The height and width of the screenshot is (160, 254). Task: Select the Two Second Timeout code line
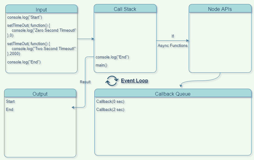[x=44, y=49]
